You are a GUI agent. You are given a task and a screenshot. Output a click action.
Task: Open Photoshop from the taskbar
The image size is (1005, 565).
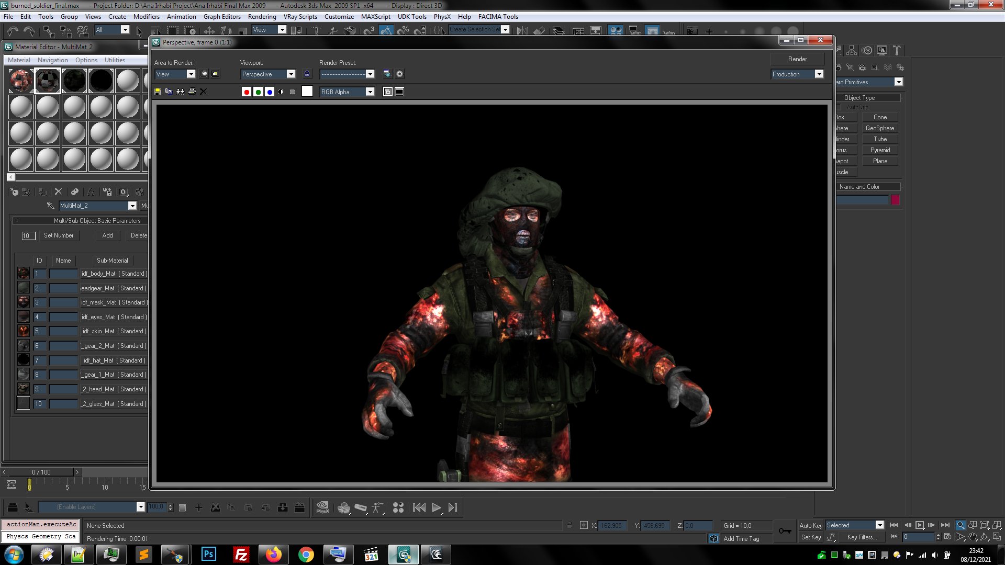(x=208, y=554)
